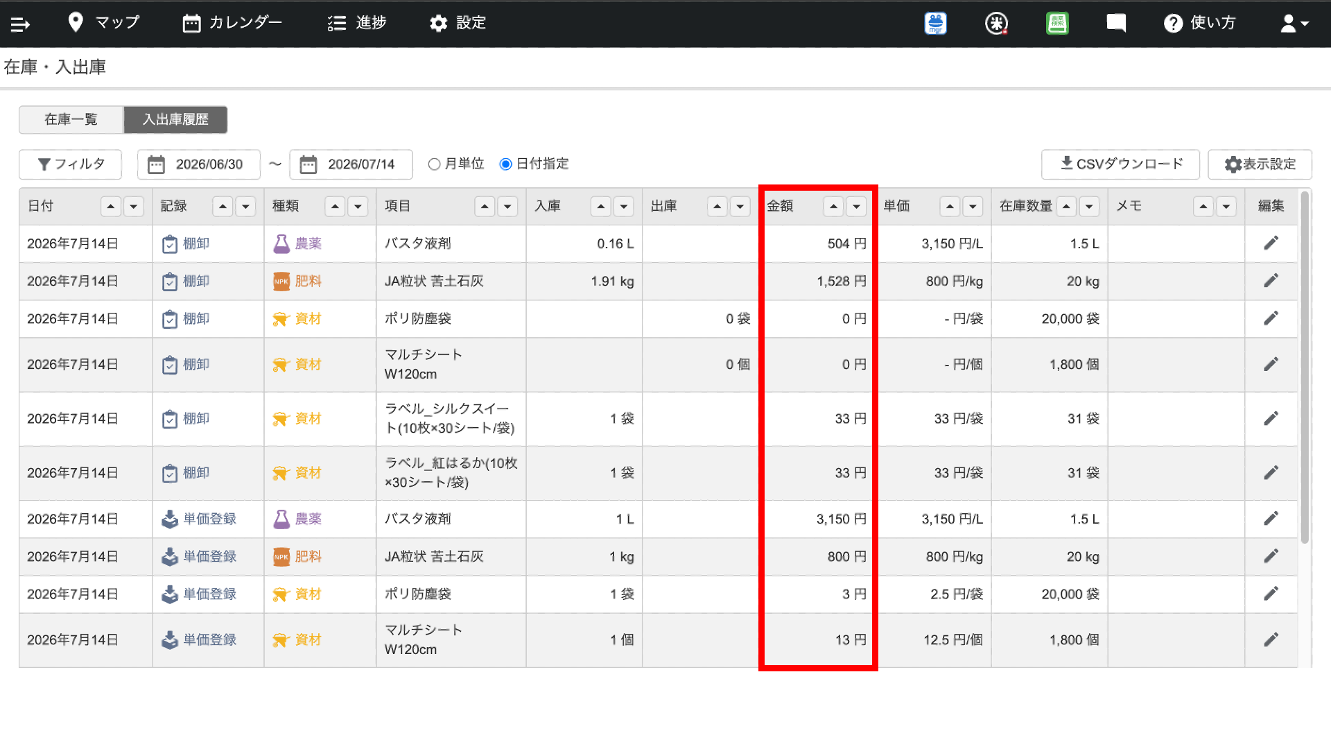This screenshot has height=749, width=1331.
Task: Sort 種類 column ascending
Action: click(335, 206)
